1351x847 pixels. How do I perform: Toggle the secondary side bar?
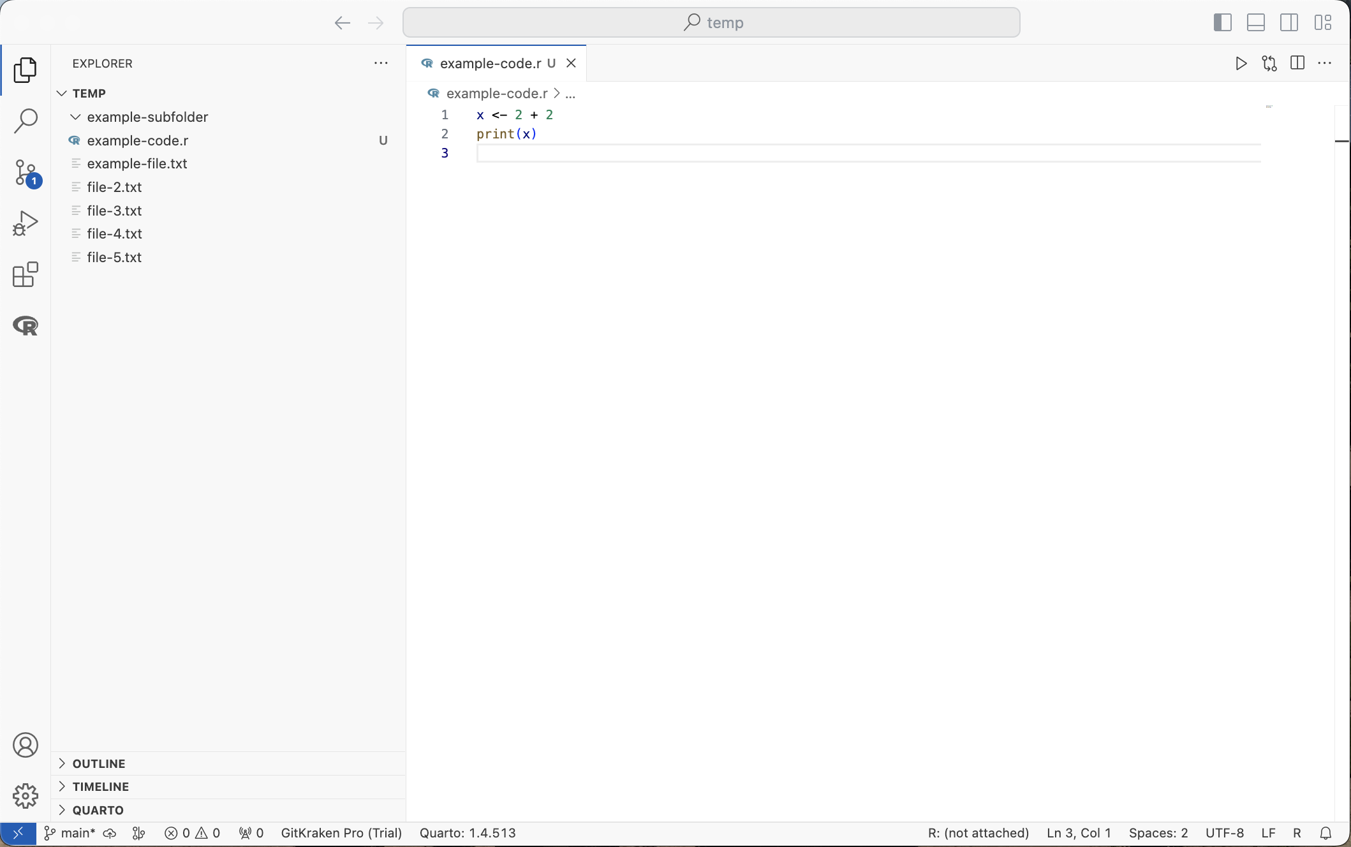point(1288,23)
